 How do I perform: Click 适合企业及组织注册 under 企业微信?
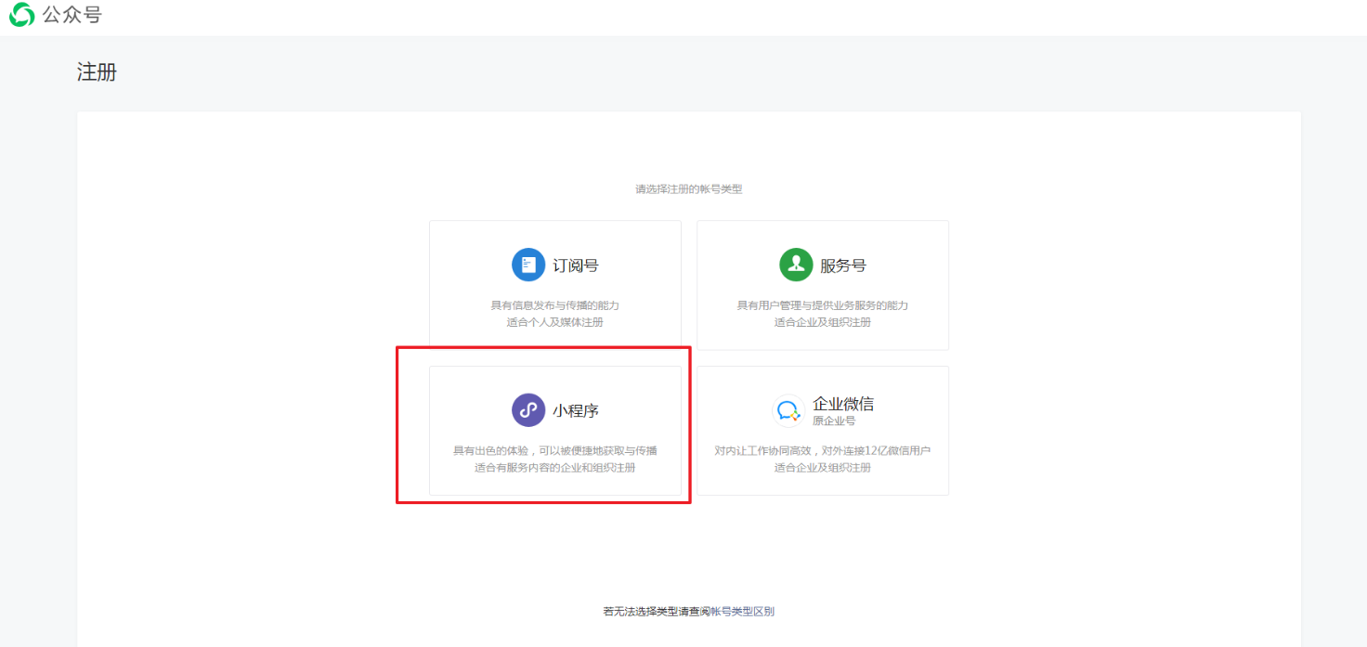823,467
